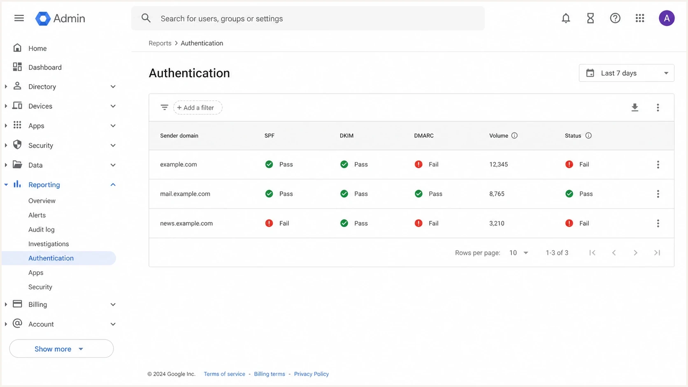This screenshot has width=688, height=387.
Task: Go to Reports breadcrumb link
Action: tap(160, 43)
